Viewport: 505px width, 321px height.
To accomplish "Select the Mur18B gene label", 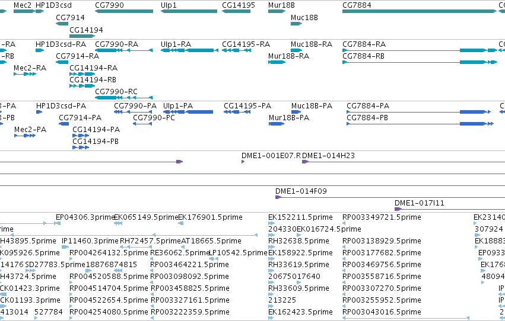I will click(x=281, y=5).
